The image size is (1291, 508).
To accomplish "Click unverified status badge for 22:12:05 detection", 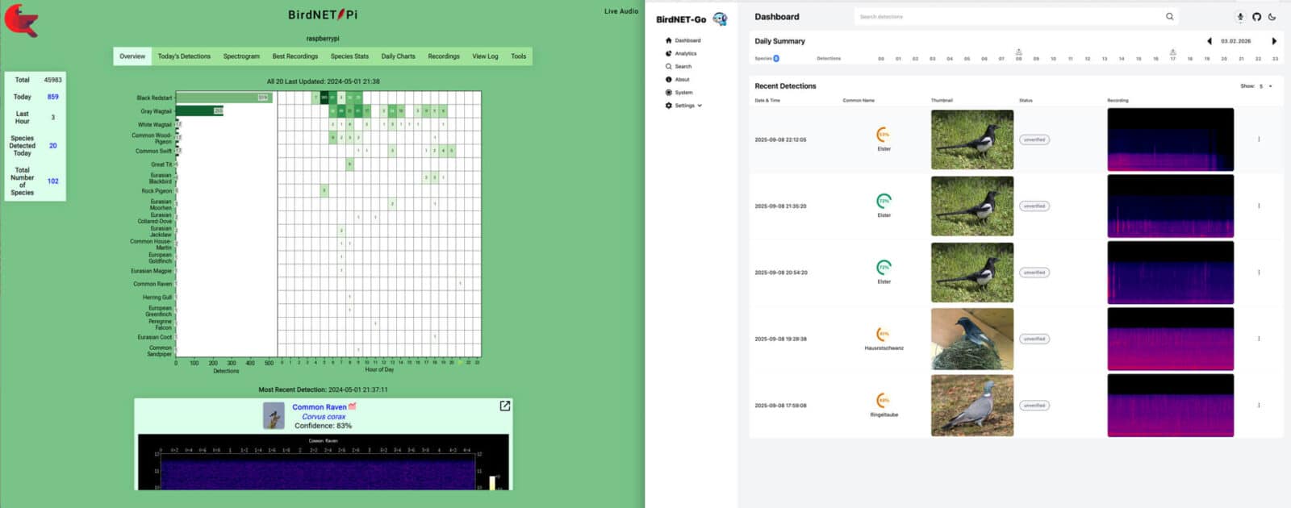I will point(1034,139).
